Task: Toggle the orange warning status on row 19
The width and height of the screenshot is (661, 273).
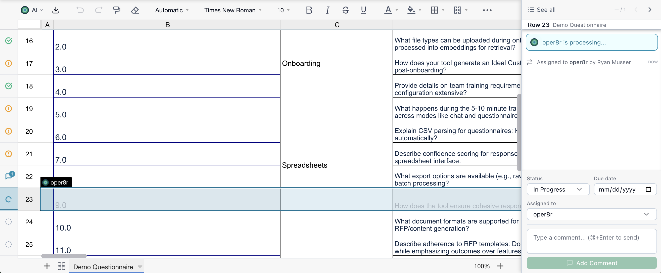Action: 9,109
